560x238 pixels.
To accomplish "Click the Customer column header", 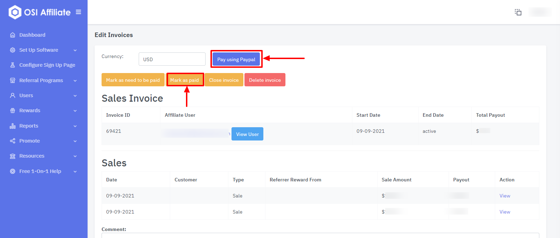I will 186,180.
